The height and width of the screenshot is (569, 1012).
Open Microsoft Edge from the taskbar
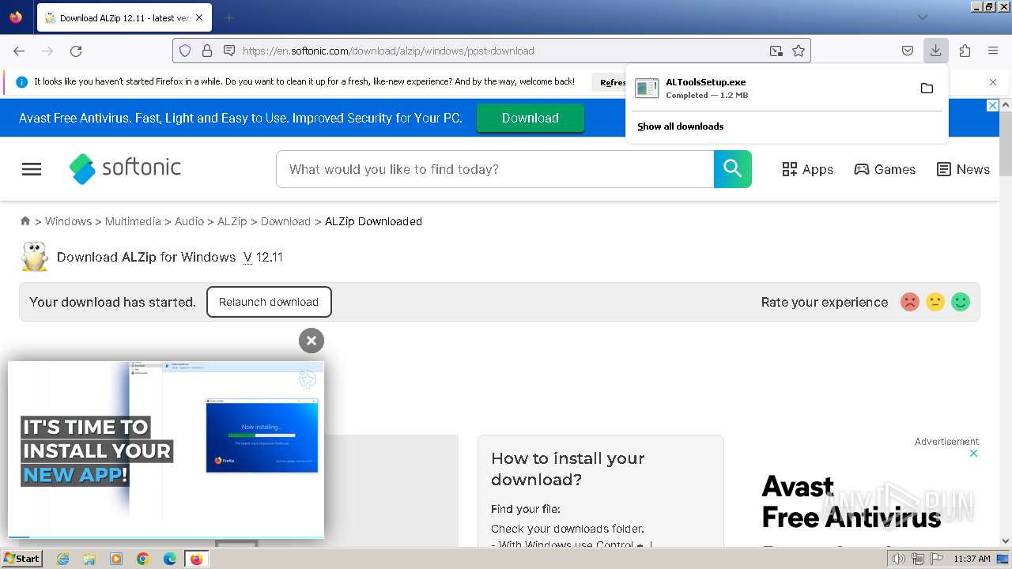tap(170, 559)
